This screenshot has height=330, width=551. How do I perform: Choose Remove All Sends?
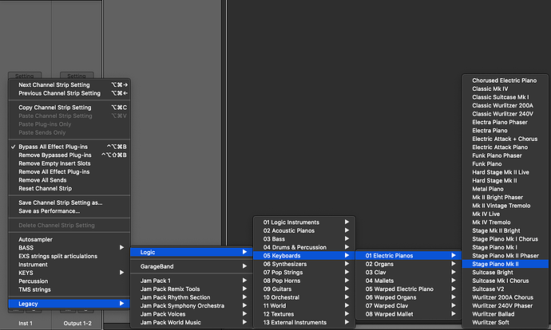tap(69, 180)
